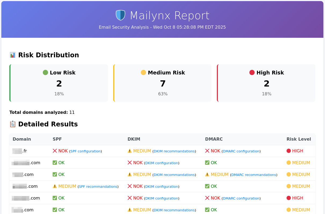The image size is (325, 214).
Task: Open DKIM configuration link in .com HIGH row
Action: 162,198
